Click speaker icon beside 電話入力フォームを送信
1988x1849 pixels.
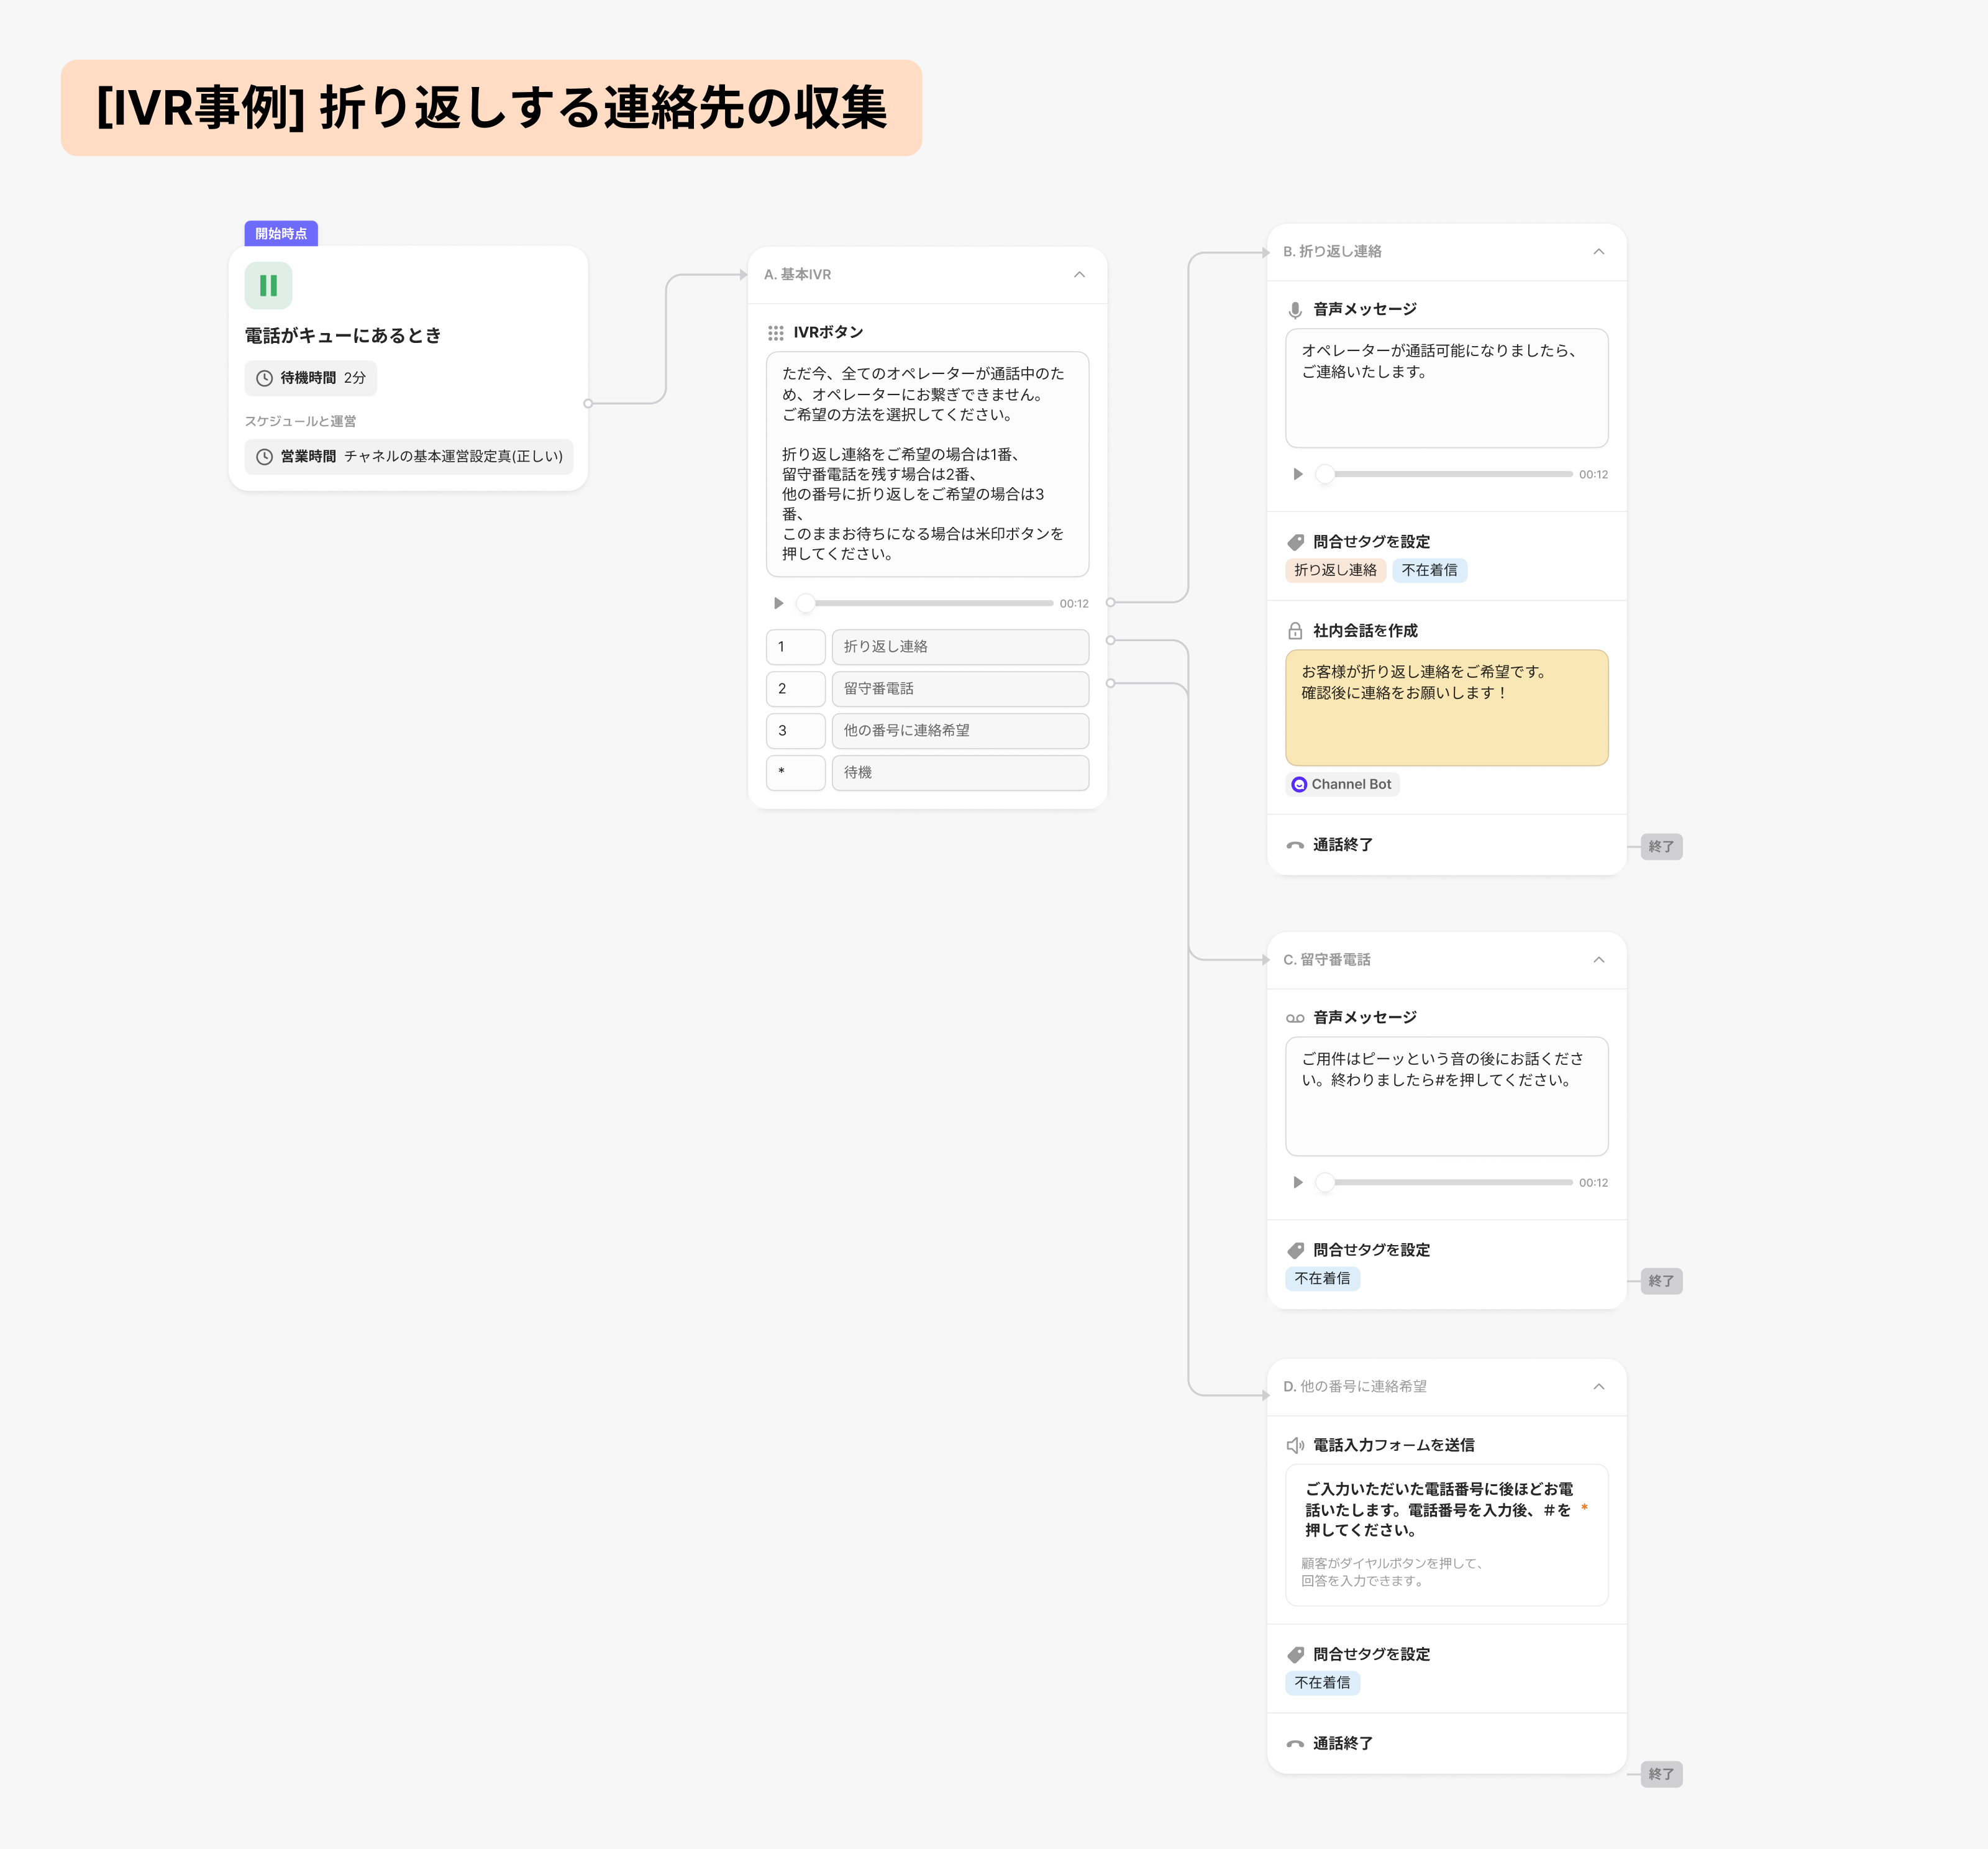coord(1295,1445)
